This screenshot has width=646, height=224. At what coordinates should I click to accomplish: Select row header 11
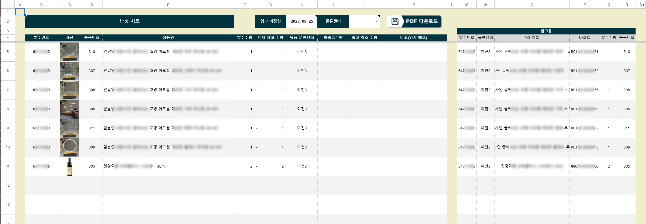8,166
